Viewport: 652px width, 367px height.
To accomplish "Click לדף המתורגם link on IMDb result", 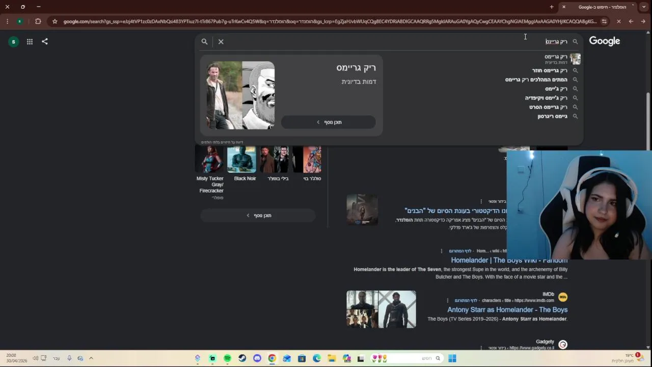I will point(466,300).
